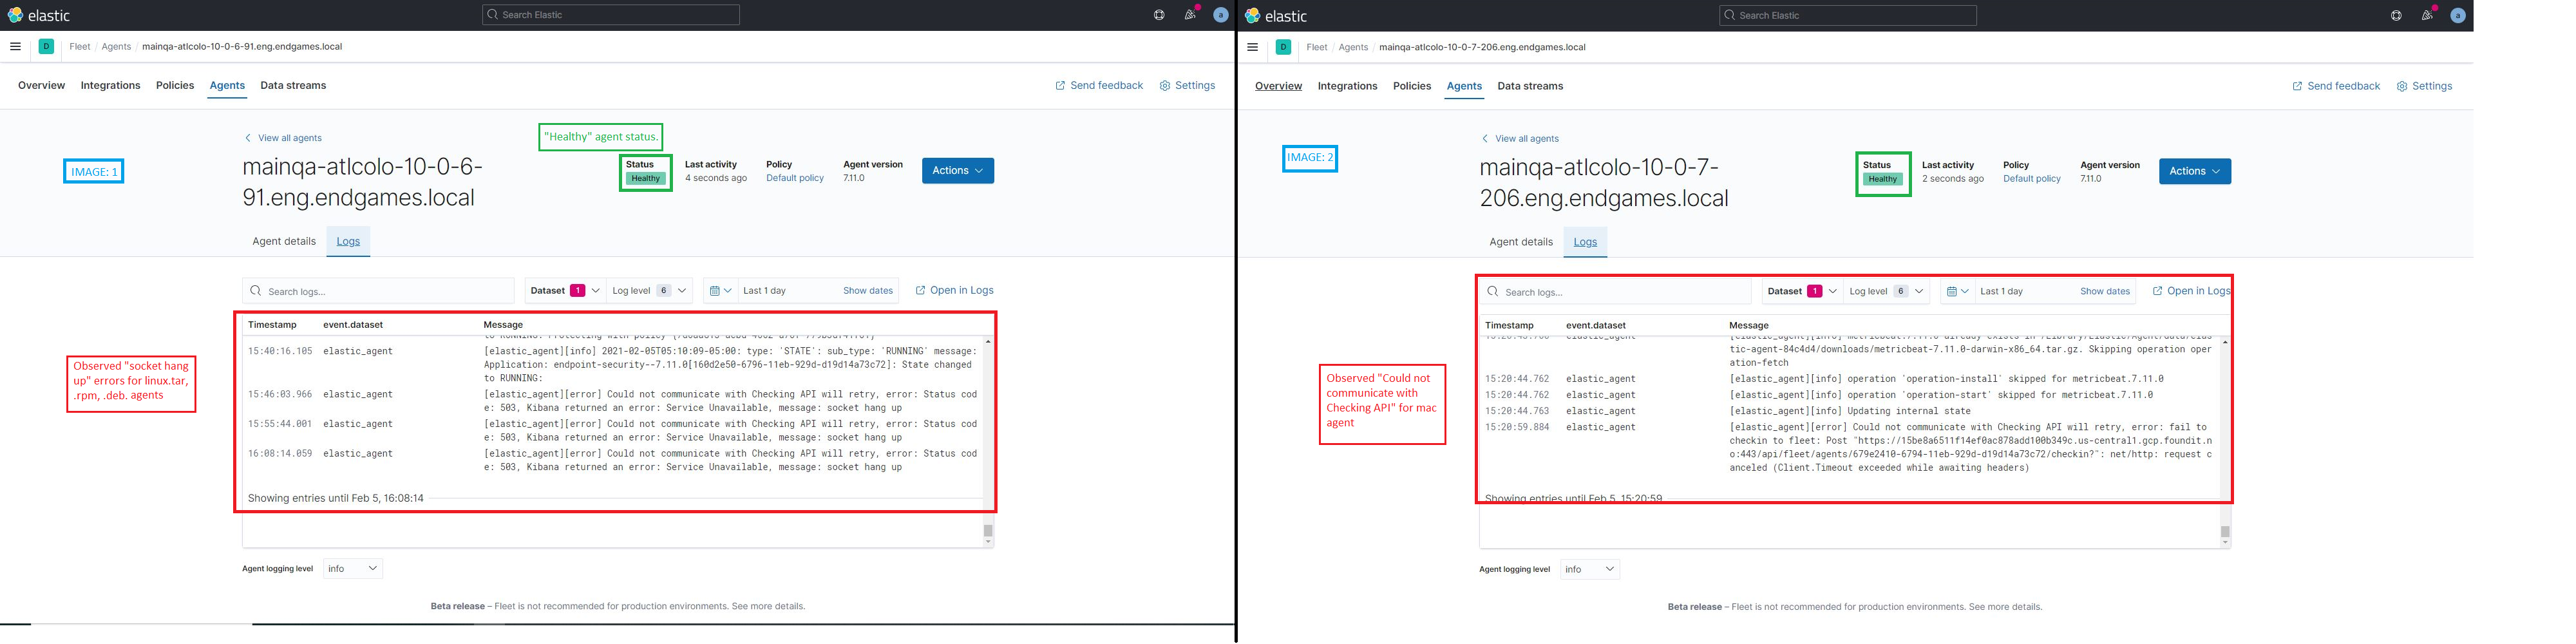2576x644 pixels.
Task: Click the magnifier in the Search Elastic bar
Action: [x=492, y=14]
